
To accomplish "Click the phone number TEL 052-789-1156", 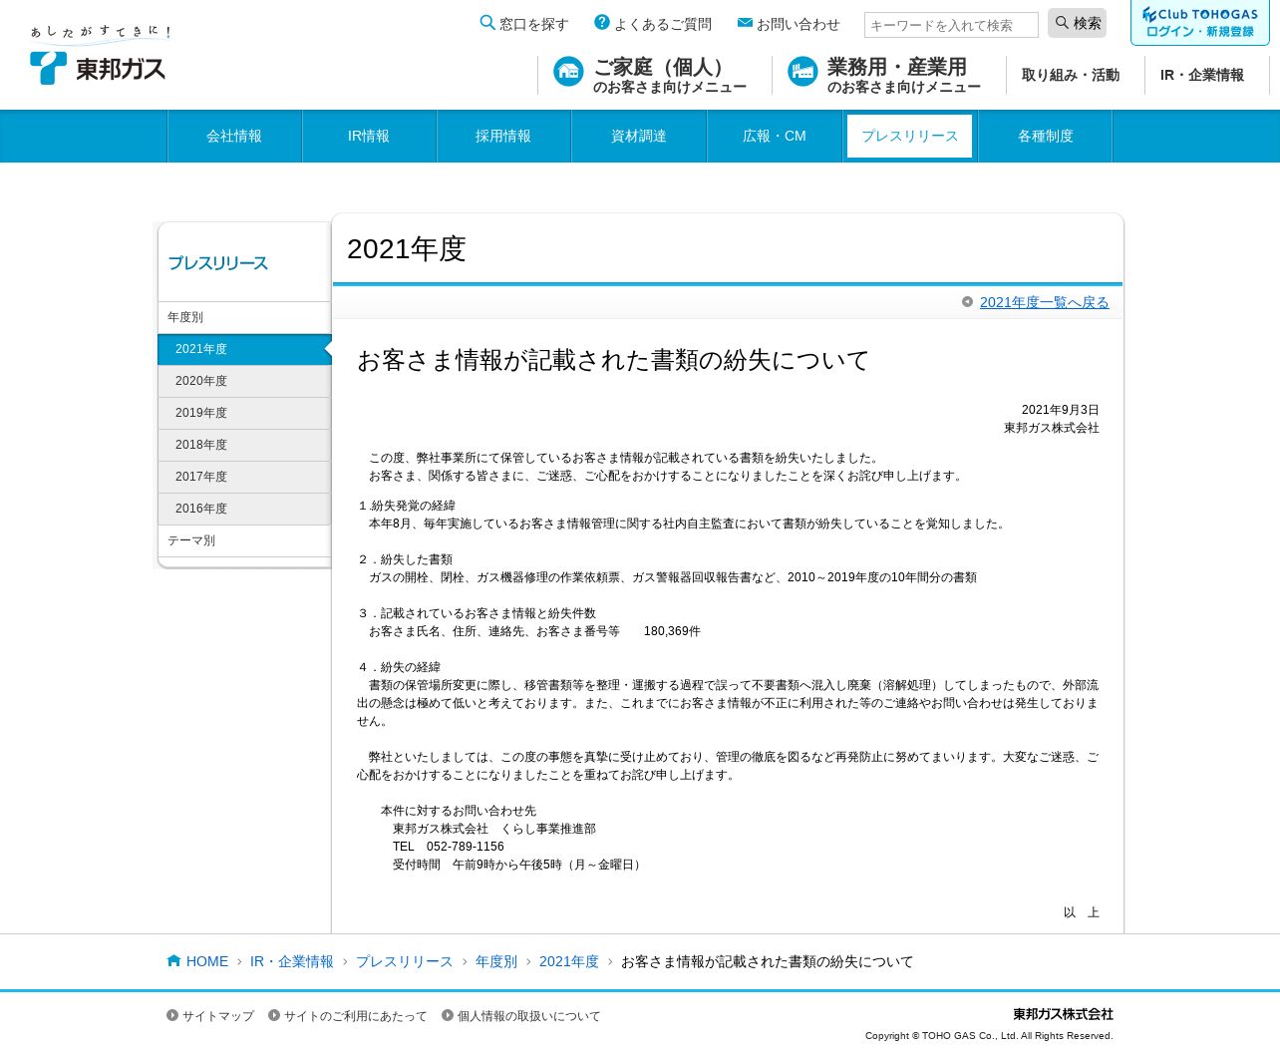I will click(x=449, y=847).
